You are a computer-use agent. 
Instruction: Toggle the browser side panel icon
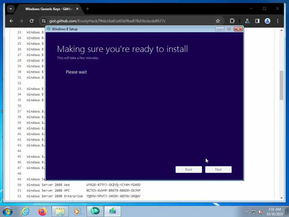(257, 21)
